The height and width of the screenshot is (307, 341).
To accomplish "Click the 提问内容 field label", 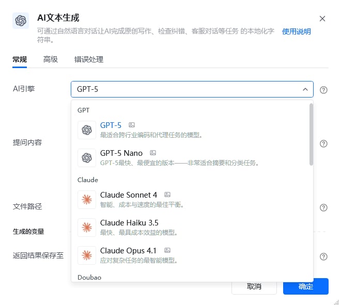I will pos(27,142).
